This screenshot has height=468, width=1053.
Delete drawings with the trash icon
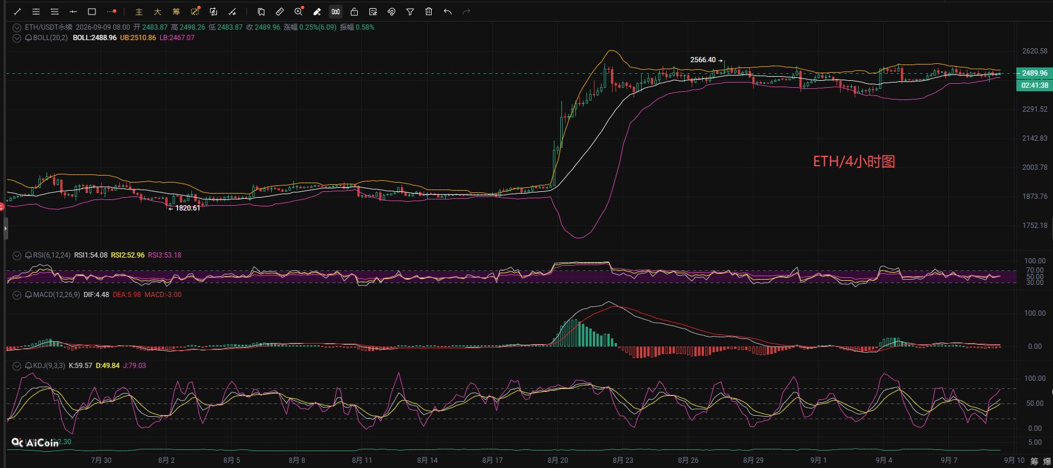(429, 12)
